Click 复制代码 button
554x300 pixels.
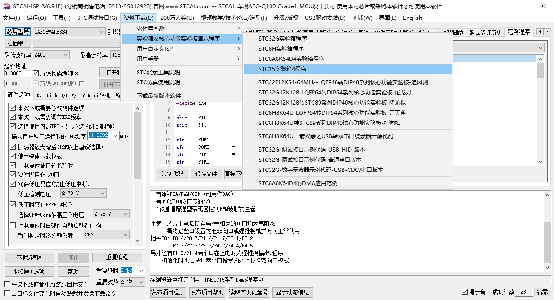pos(173,174)
